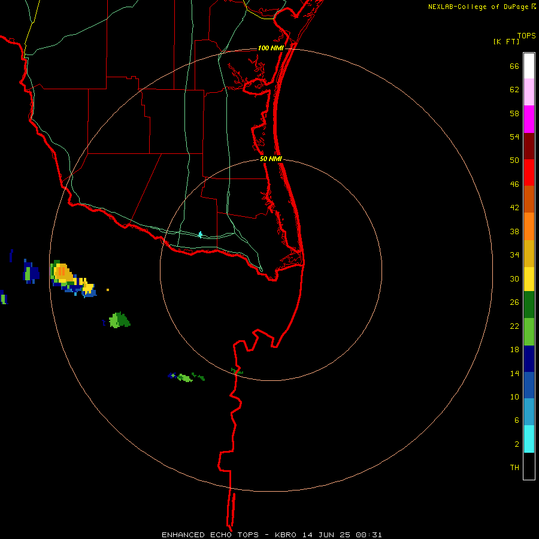Click the "[K FT]" units label
Screen dimensions: 539x539
pyautogui.click(x=506, y=41)
